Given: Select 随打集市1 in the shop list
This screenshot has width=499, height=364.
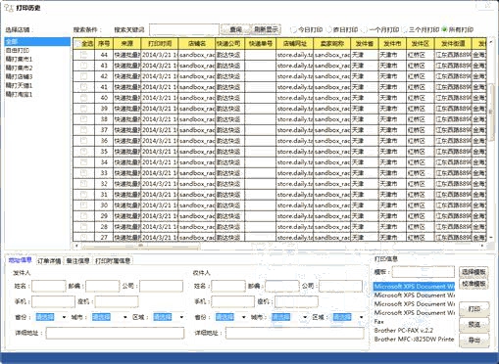Looking at the screenshot, I should (37, 60).
